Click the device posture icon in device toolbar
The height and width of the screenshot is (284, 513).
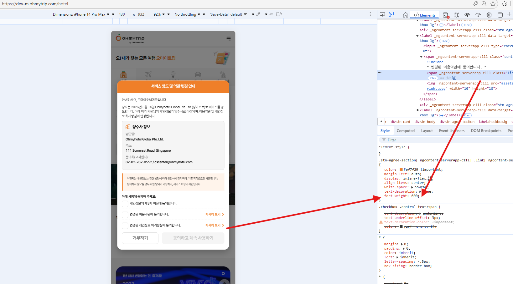click(279, 14)
